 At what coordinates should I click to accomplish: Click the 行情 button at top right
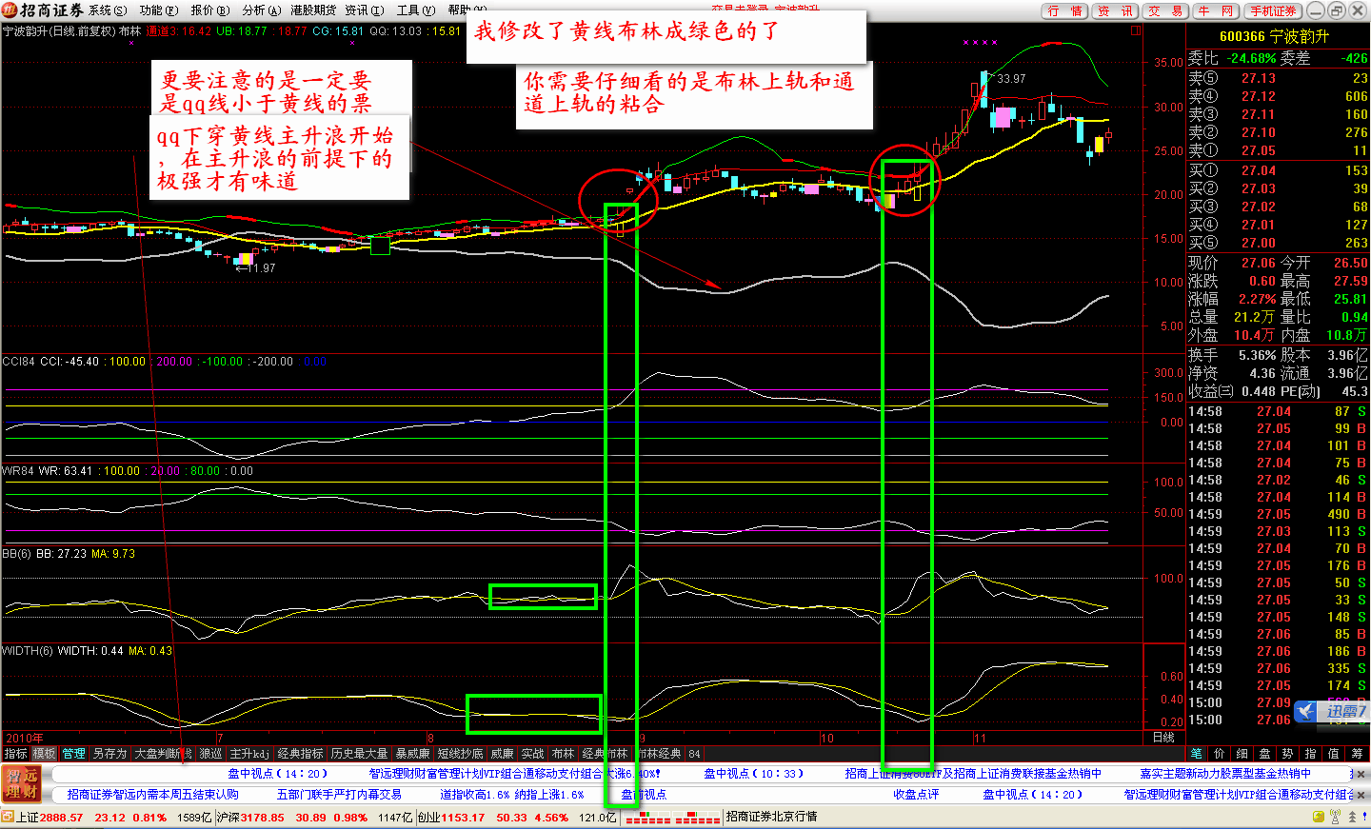click(1065, 10)
